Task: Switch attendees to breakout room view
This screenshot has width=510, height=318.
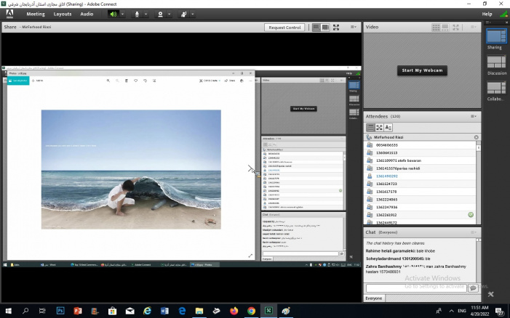Action: (x=379, y=127)
